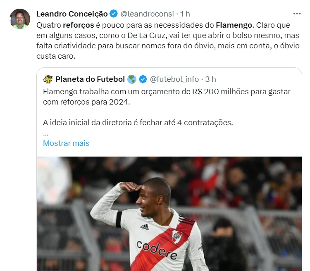Click the Planeta do Futebol avatar icon
The image size is (310, 271).
[x=48, y=79]
